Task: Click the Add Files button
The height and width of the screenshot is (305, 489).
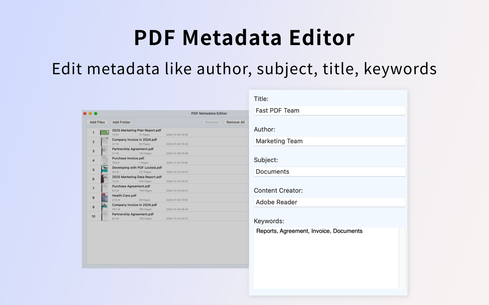Action: click(x=97, y=122)
